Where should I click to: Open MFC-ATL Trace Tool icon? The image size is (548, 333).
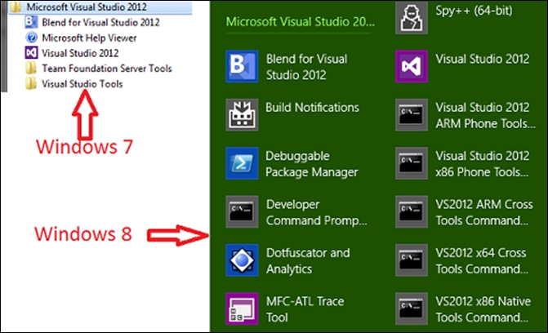tap(242, 309)
